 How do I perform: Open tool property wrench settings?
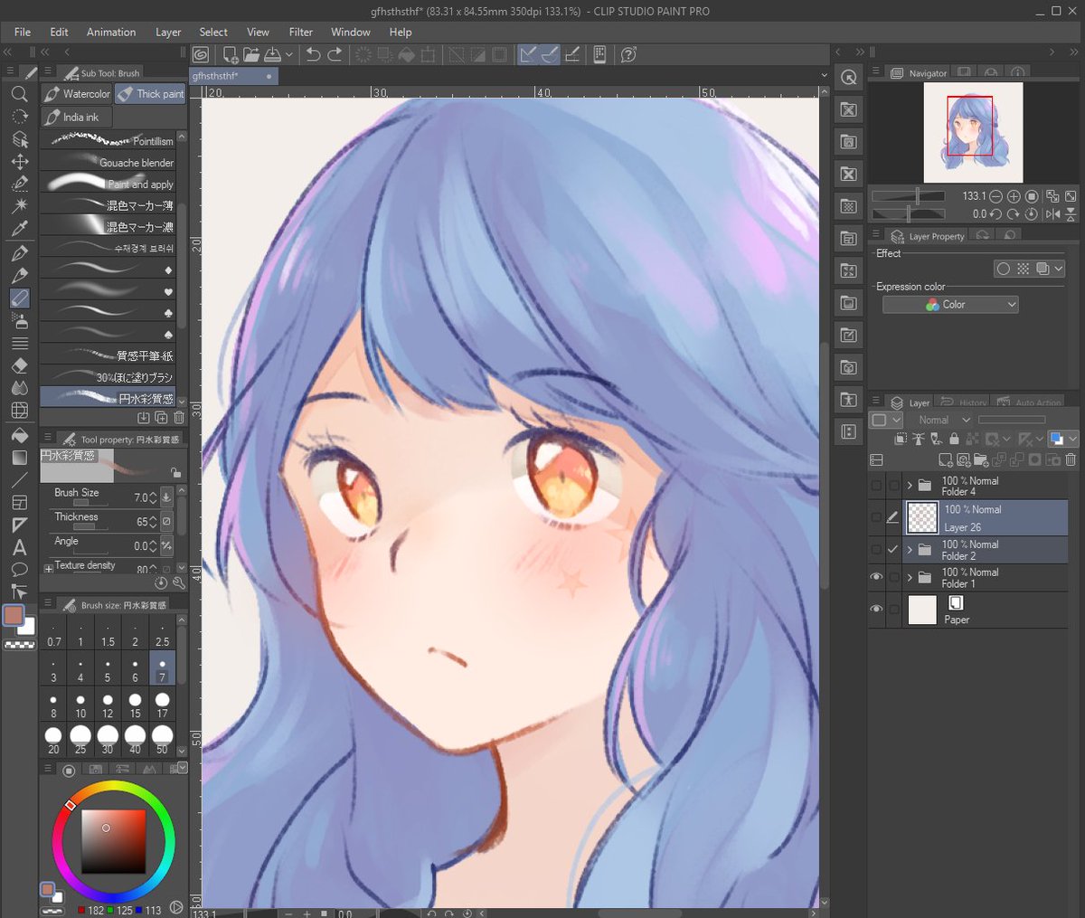pyautogui.click(x=178, y=583)
